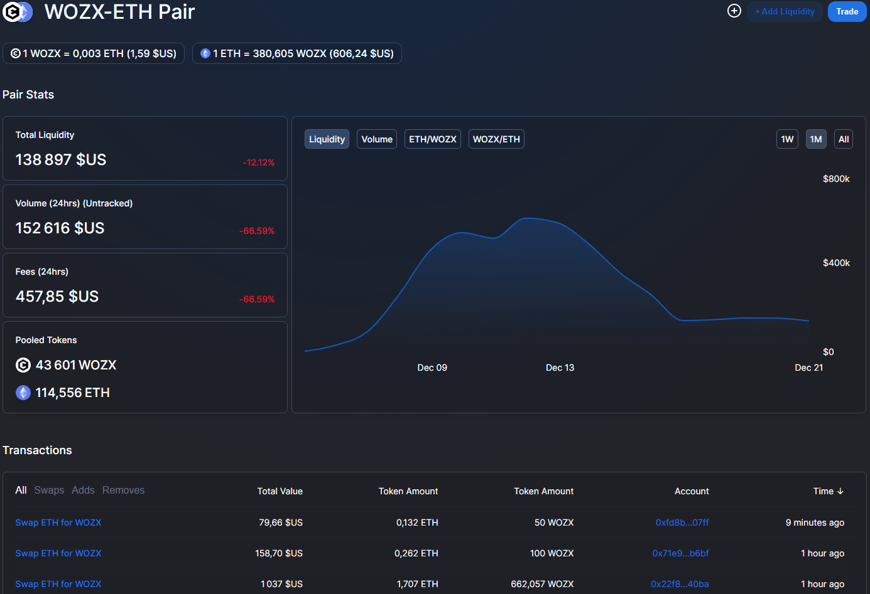Sort by Total Value column header
The width and height of the screenshot is (870, 594).
pos(280,491)
